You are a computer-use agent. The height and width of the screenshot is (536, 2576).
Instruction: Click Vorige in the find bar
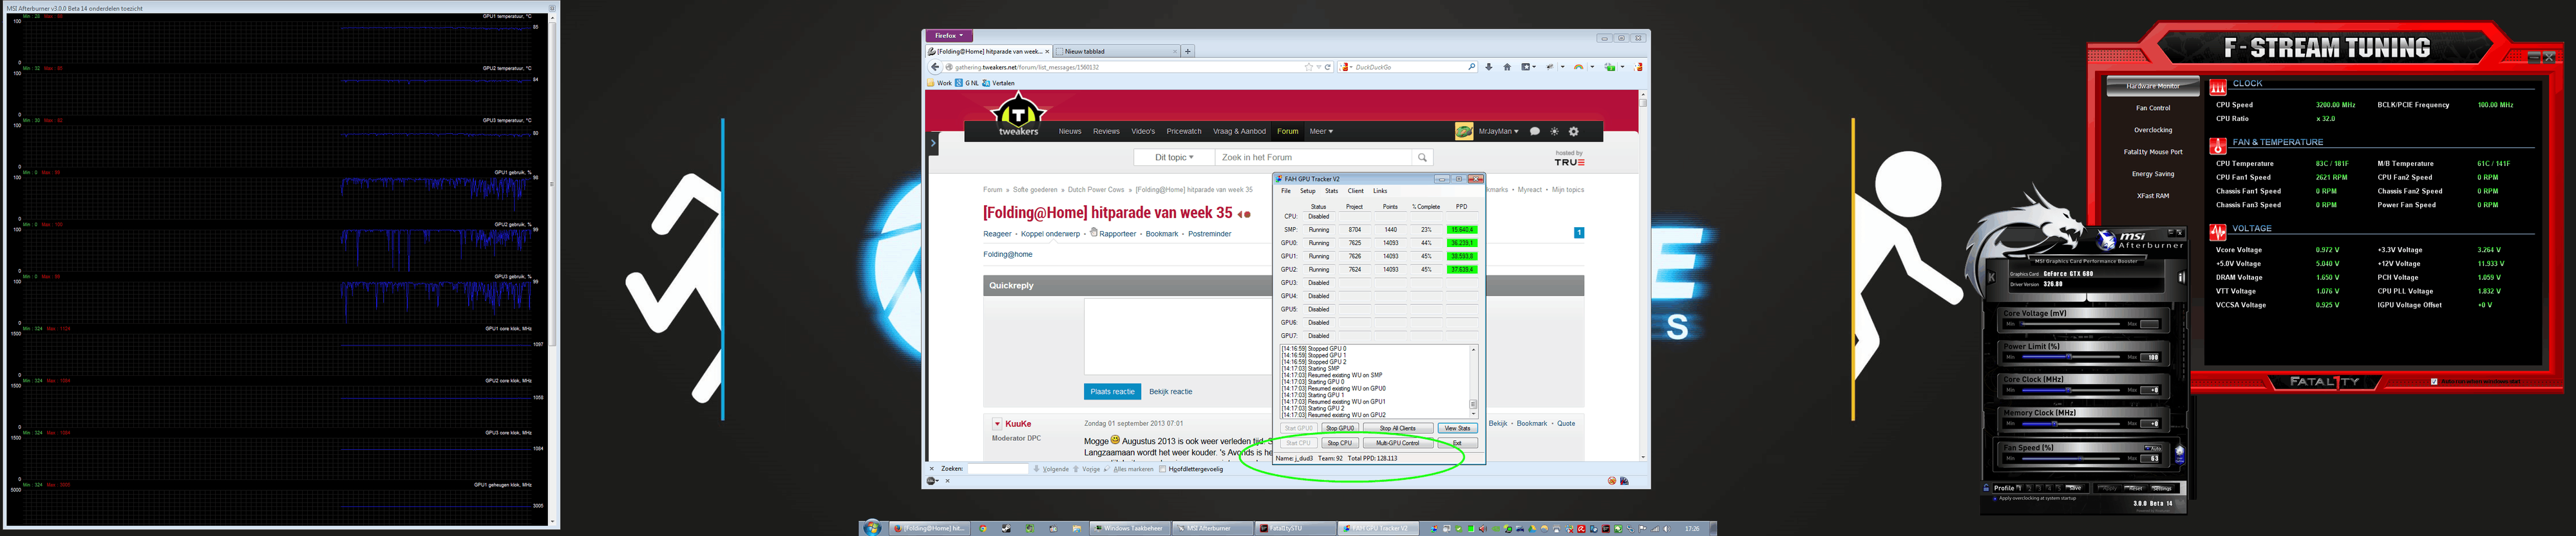click(x=1087, y=469)
